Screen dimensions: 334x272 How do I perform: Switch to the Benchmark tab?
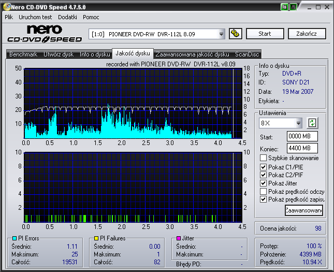pos(23,54)
